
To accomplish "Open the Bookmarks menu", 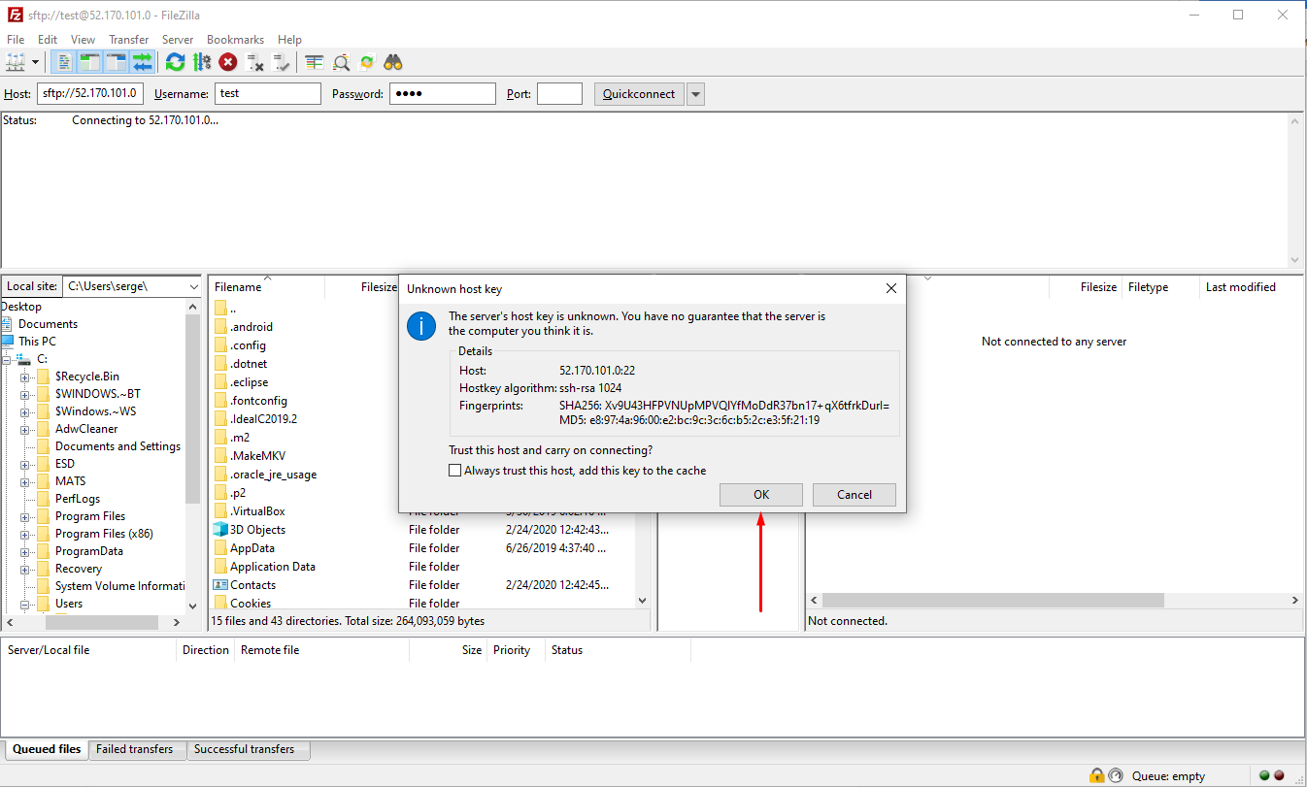I will point(235,40).
